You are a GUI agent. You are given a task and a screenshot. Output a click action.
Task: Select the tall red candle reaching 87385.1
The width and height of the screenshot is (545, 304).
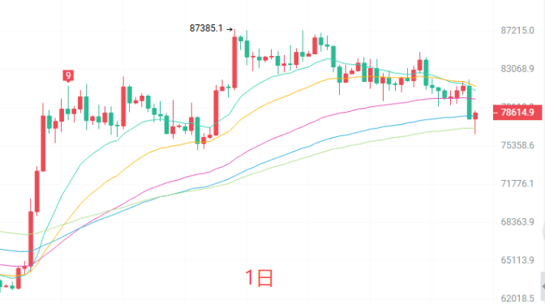(235, 62)
